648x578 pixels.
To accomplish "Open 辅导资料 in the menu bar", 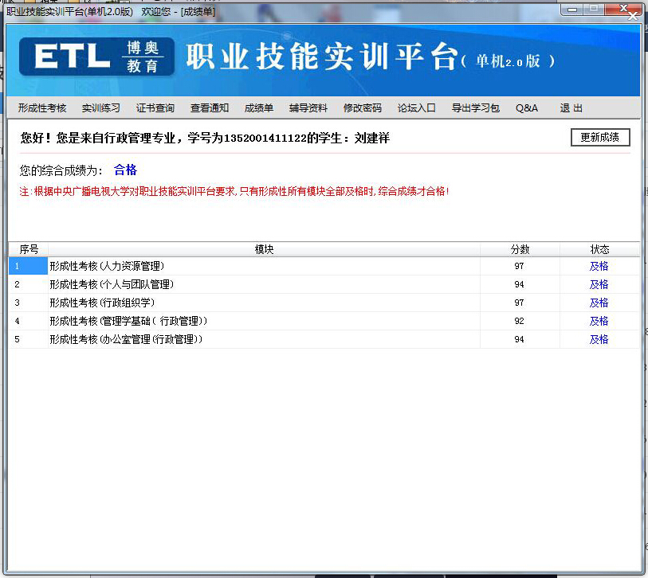I will (x=308, y=108).
